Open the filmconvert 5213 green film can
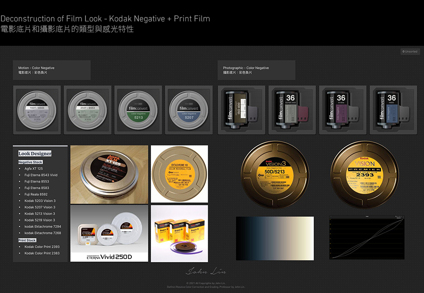 point(138,110)
